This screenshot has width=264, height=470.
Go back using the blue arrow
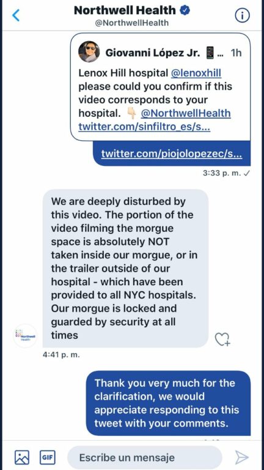click(x=16, y=15)
